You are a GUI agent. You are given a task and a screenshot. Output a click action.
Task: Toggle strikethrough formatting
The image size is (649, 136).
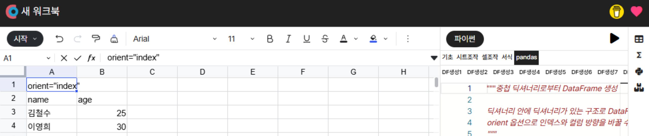(x=325, y=39)
